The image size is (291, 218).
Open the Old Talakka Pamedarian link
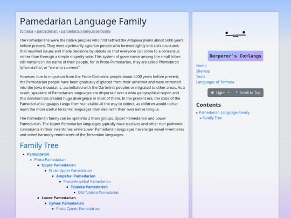(99, 192)
